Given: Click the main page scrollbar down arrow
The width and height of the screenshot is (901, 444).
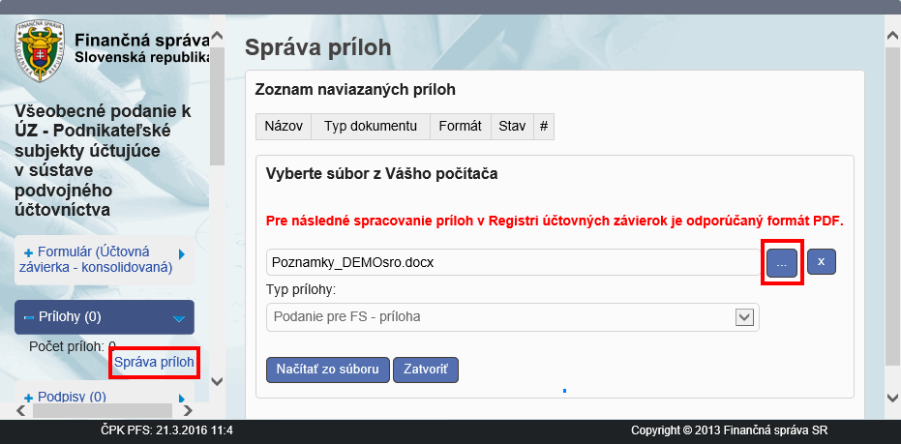Looking at the screenshot, I should tap(892, 397).
